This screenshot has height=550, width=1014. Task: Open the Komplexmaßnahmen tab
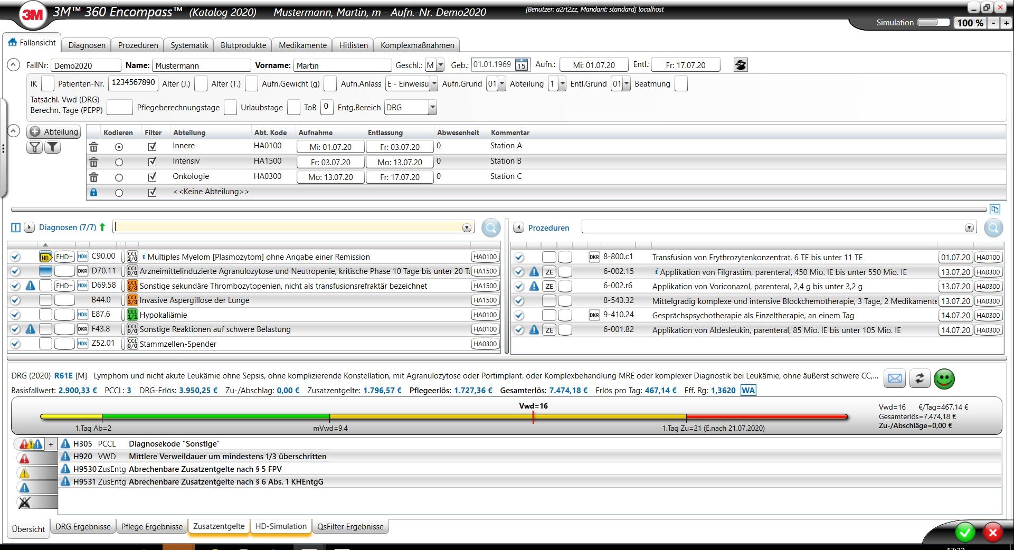[417, 45]
